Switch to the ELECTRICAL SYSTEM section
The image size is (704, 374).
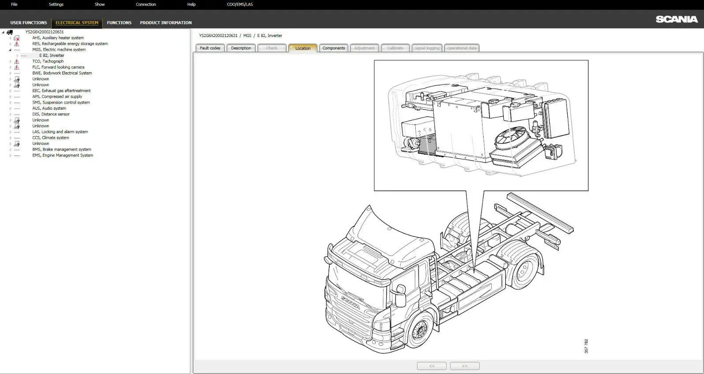pyautogui.click(x=77, y=22)
